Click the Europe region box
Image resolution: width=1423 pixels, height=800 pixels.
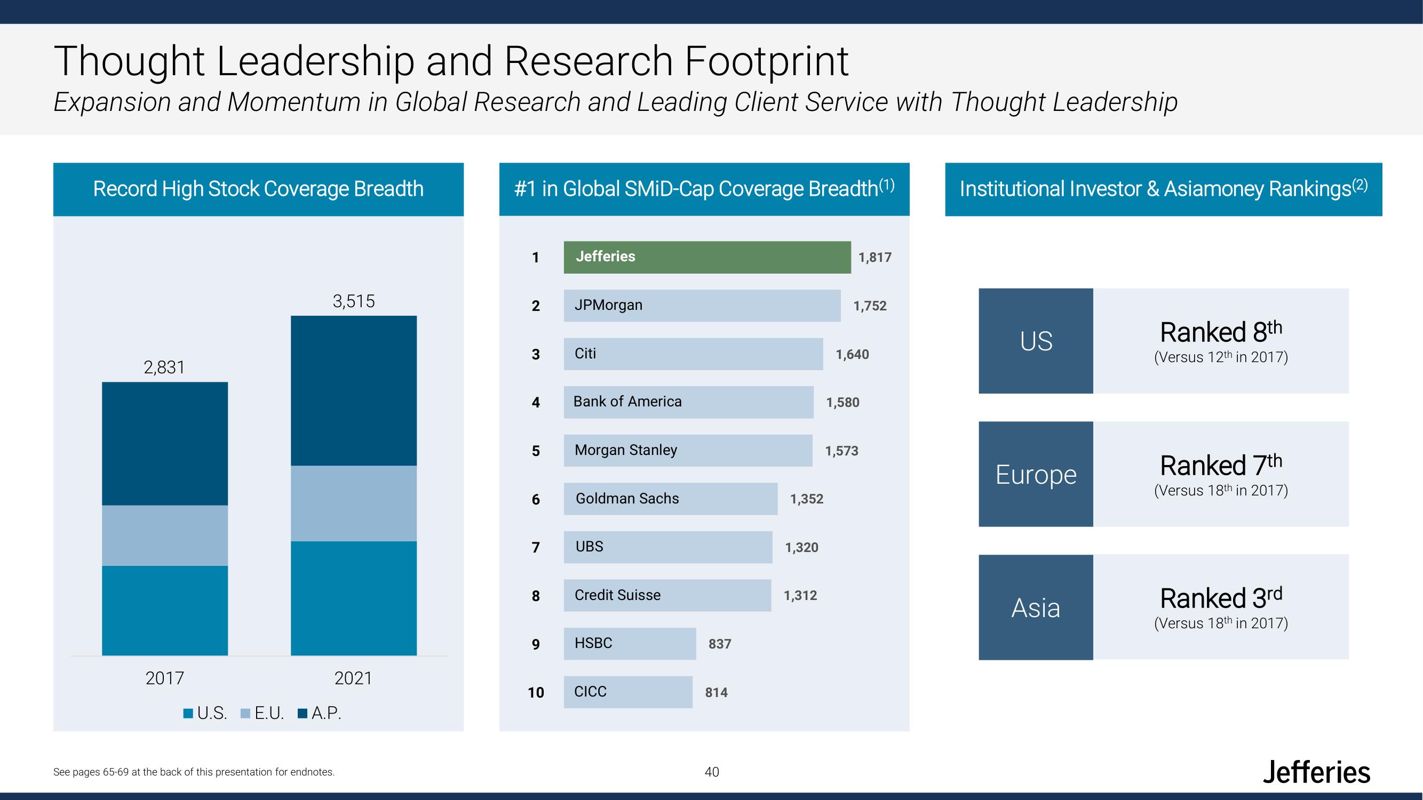(x=1036, y=474)
